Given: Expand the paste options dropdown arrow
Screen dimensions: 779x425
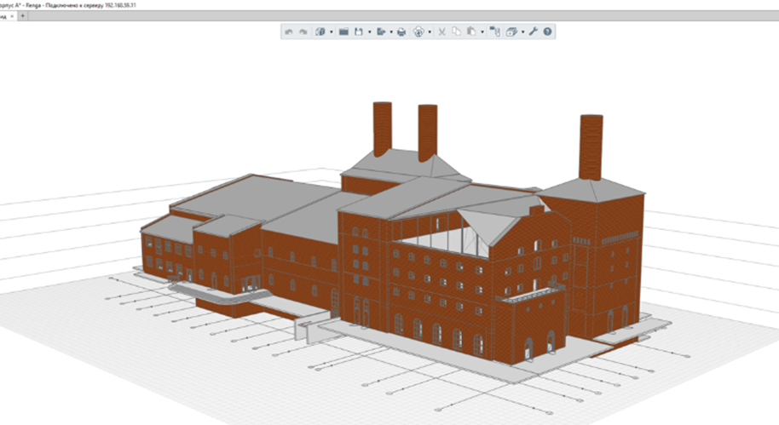Looking at the screenshot, I should 482,32.
